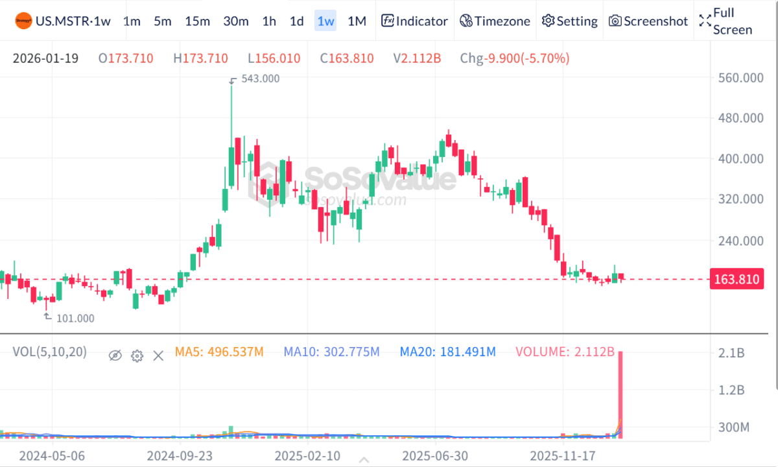Switch to 1M monthly timeframe

[357, 21]
